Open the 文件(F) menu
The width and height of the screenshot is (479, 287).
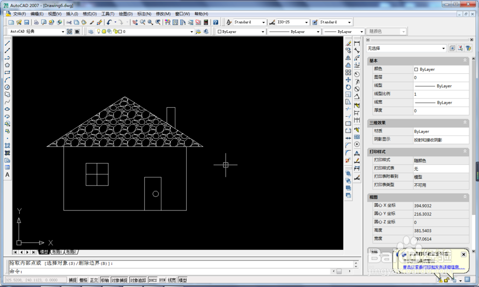19,14
